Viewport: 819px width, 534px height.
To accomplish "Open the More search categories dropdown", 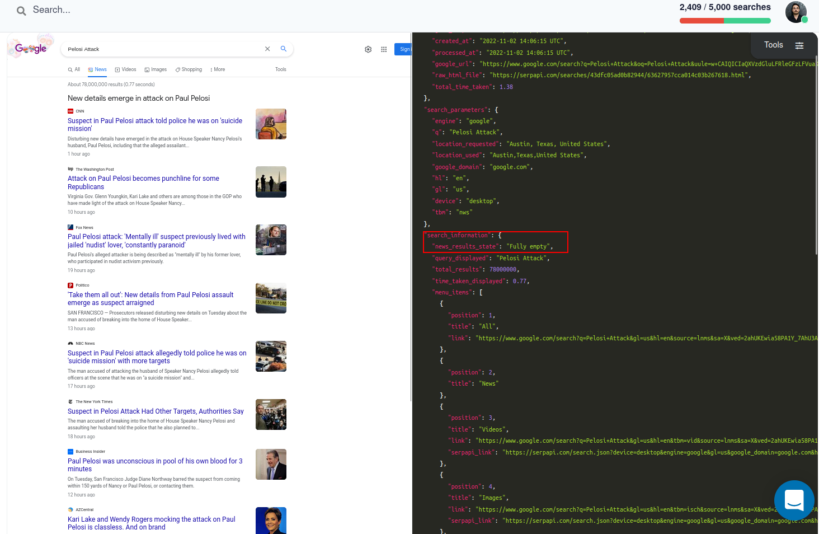I will [217, 69].
